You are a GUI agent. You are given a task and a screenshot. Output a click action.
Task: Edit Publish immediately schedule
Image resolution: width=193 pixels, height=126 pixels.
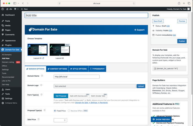[x=174, y=35]
